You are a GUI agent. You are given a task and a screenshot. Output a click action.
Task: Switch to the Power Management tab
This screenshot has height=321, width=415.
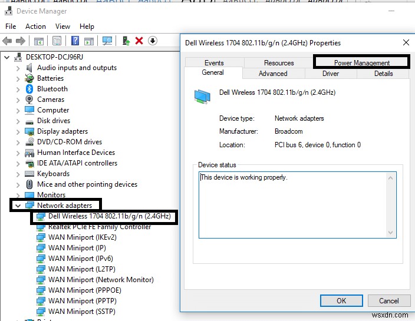361,62
